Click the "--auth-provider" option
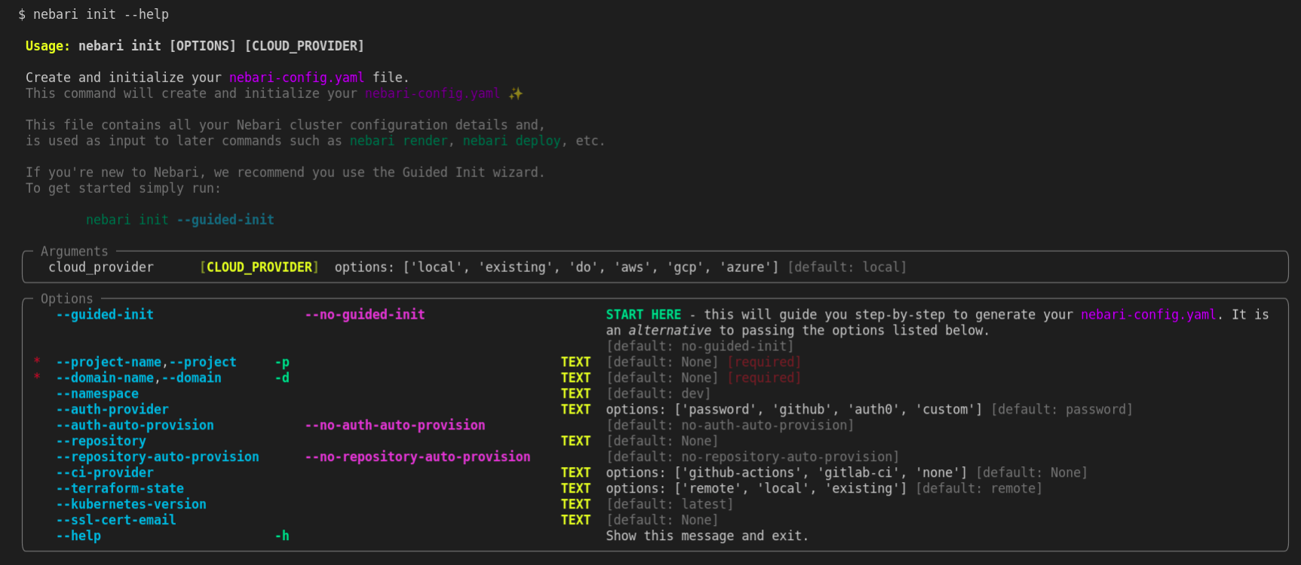1301x565 pixels. click(x=112, y=410)
